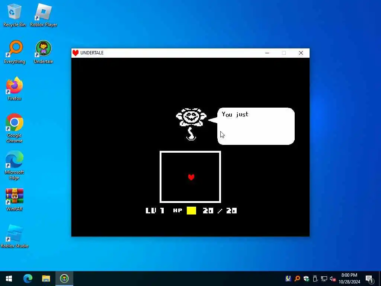Screen dimensions: 381x286
Task: Click the yellow HP bar
Action: [x=192, y=211]
